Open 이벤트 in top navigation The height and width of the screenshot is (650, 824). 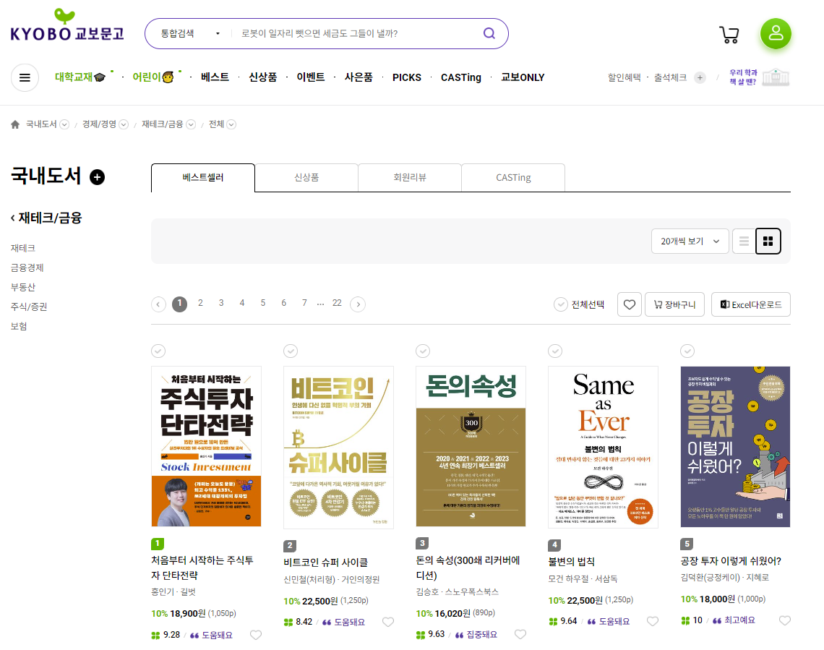point(311,77)
